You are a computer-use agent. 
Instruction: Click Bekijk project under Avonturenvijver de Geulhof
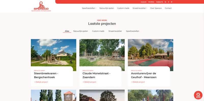coord(138,82)
